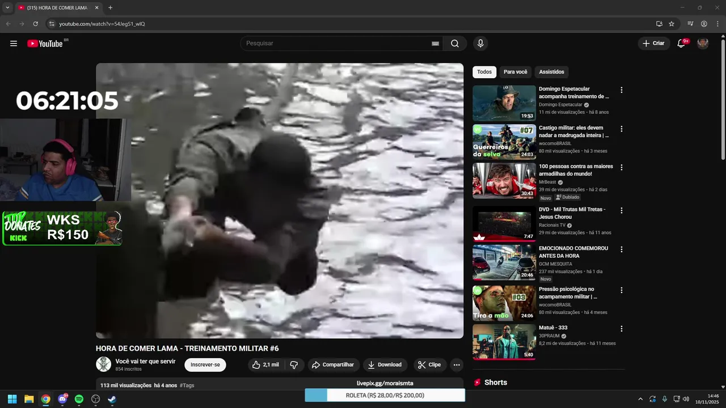Open Pressão psicológica no acampamento video title
The height and width of the screenshot is (408, 726).
(x=568, y=293)
